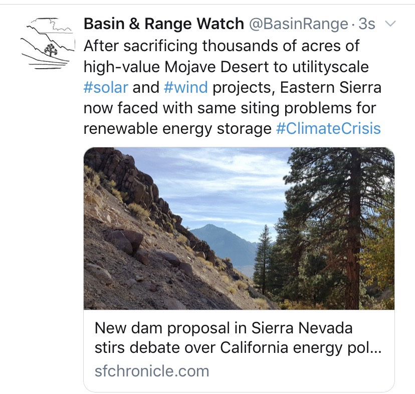The image size is (415, 394).
Task: Open the Sierra Nevada landscape preview image
Action: [239, 229]
